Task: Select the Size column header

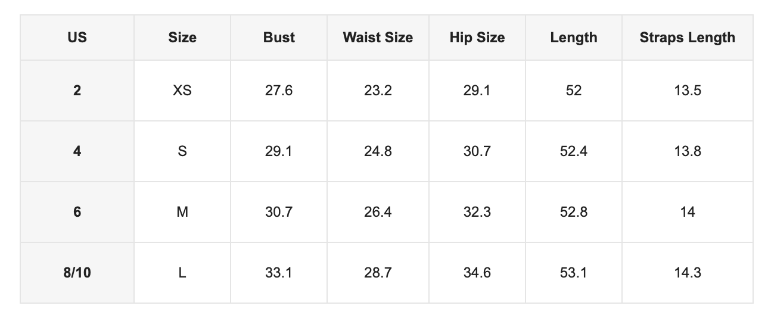Action: point(182,38)
